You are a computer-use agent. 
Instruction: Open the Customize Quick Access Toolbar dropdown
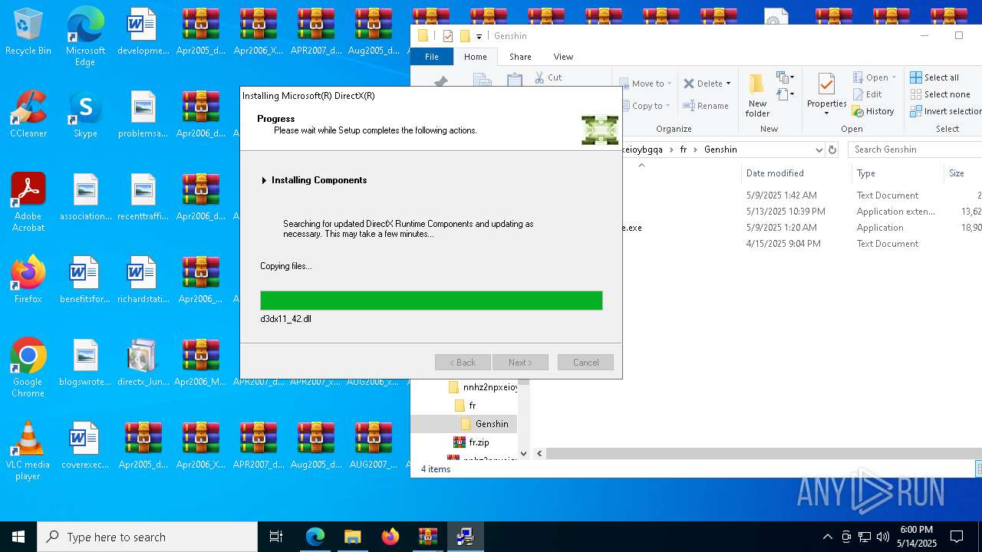pos(479,37)
